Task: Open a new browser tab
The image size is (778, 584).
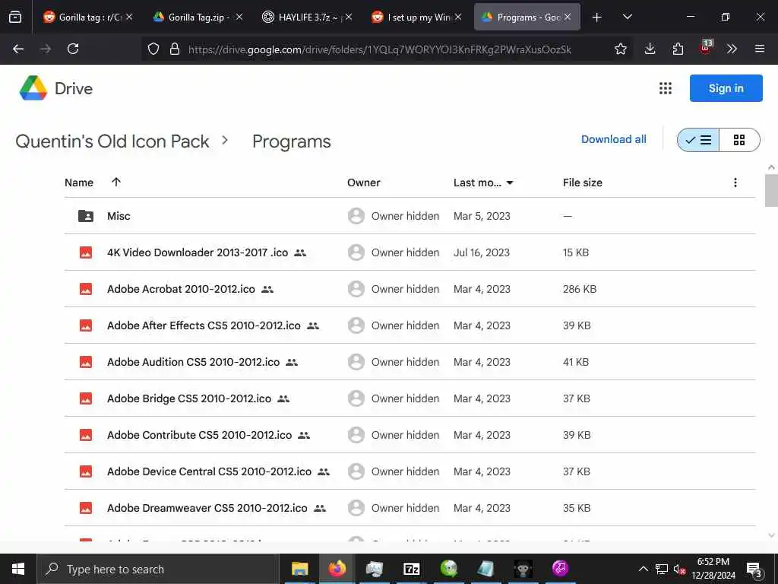Action: (597, 17)
